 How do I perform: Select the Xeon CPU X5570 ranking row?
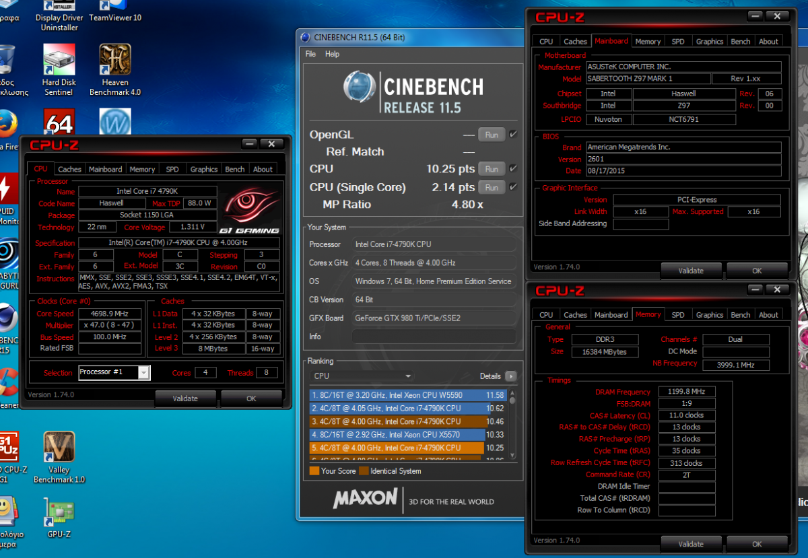407,435
